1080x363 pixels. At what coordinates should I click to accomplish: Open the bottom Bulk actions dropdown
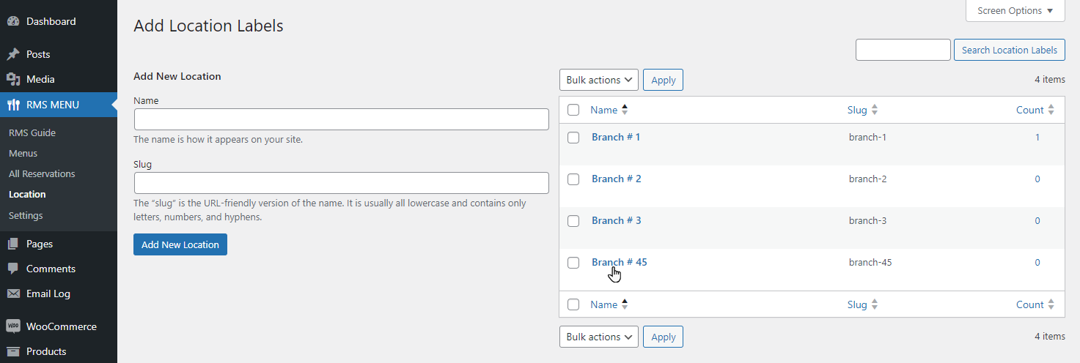click(599, 337)
